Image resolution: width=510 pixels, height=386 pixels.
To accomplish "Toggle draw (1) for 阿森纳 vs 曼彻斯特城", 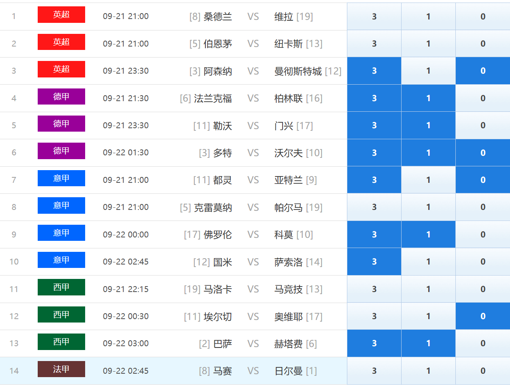I will click(428, 71).
